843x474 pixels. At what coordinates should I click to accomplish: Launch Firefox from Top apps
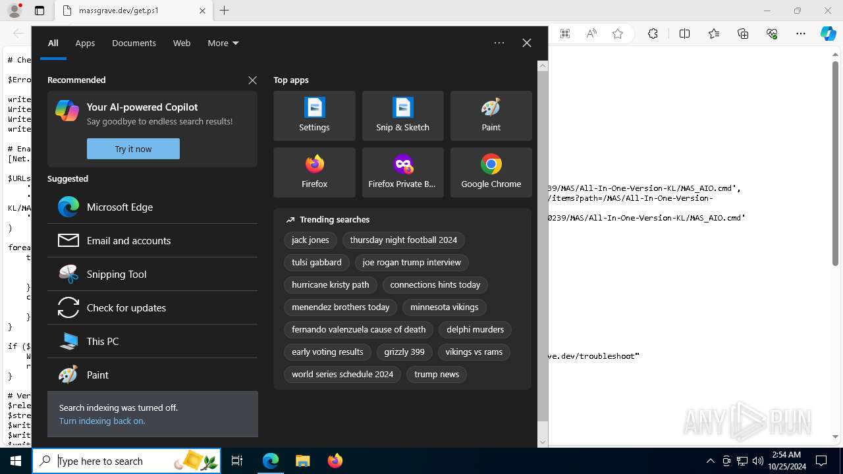pyautogui.click(x=314, y=172)
